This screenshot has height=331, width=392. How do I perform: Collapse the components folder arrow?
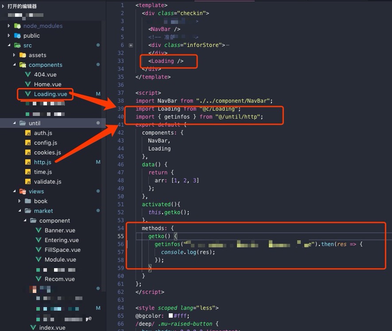pos(14,65)
